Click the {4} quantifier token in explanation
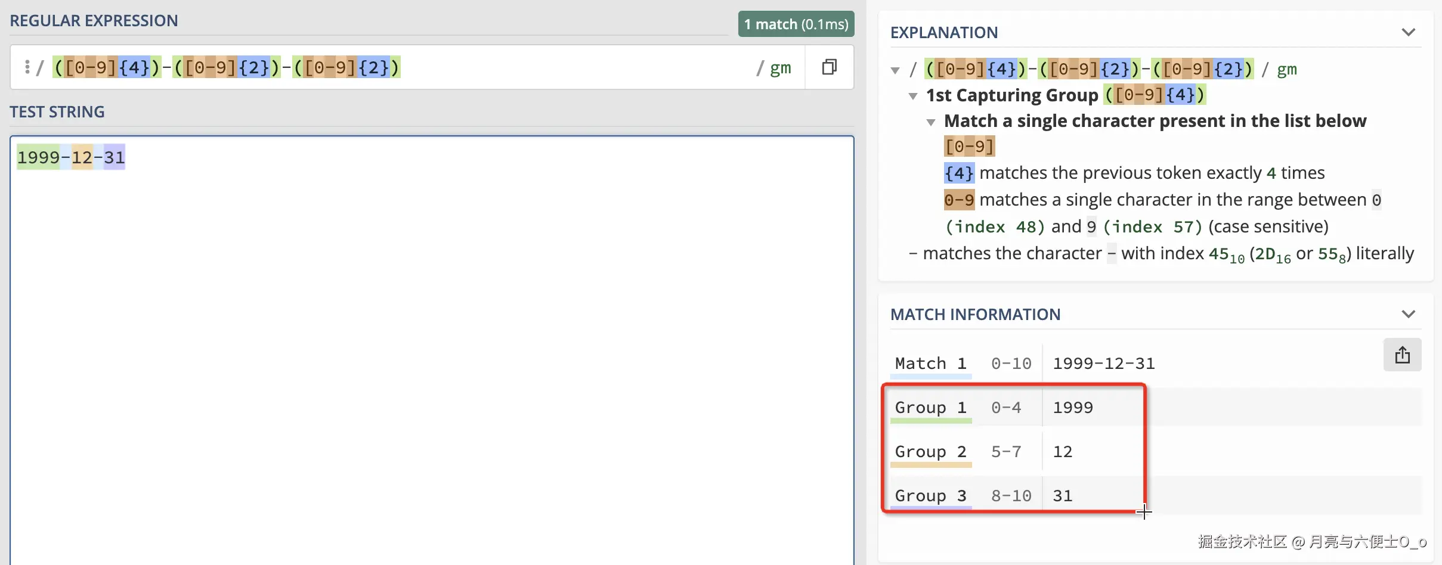Viewport: 1442px width, 565px height. 959,173
